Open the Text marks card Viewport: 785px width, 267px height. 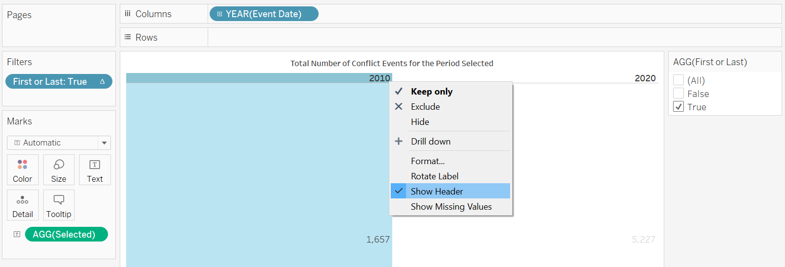coord(95,170)
